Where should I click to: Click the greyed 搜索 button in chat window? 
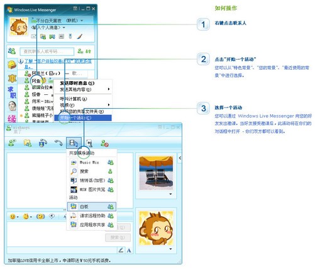tap(118, 238)
